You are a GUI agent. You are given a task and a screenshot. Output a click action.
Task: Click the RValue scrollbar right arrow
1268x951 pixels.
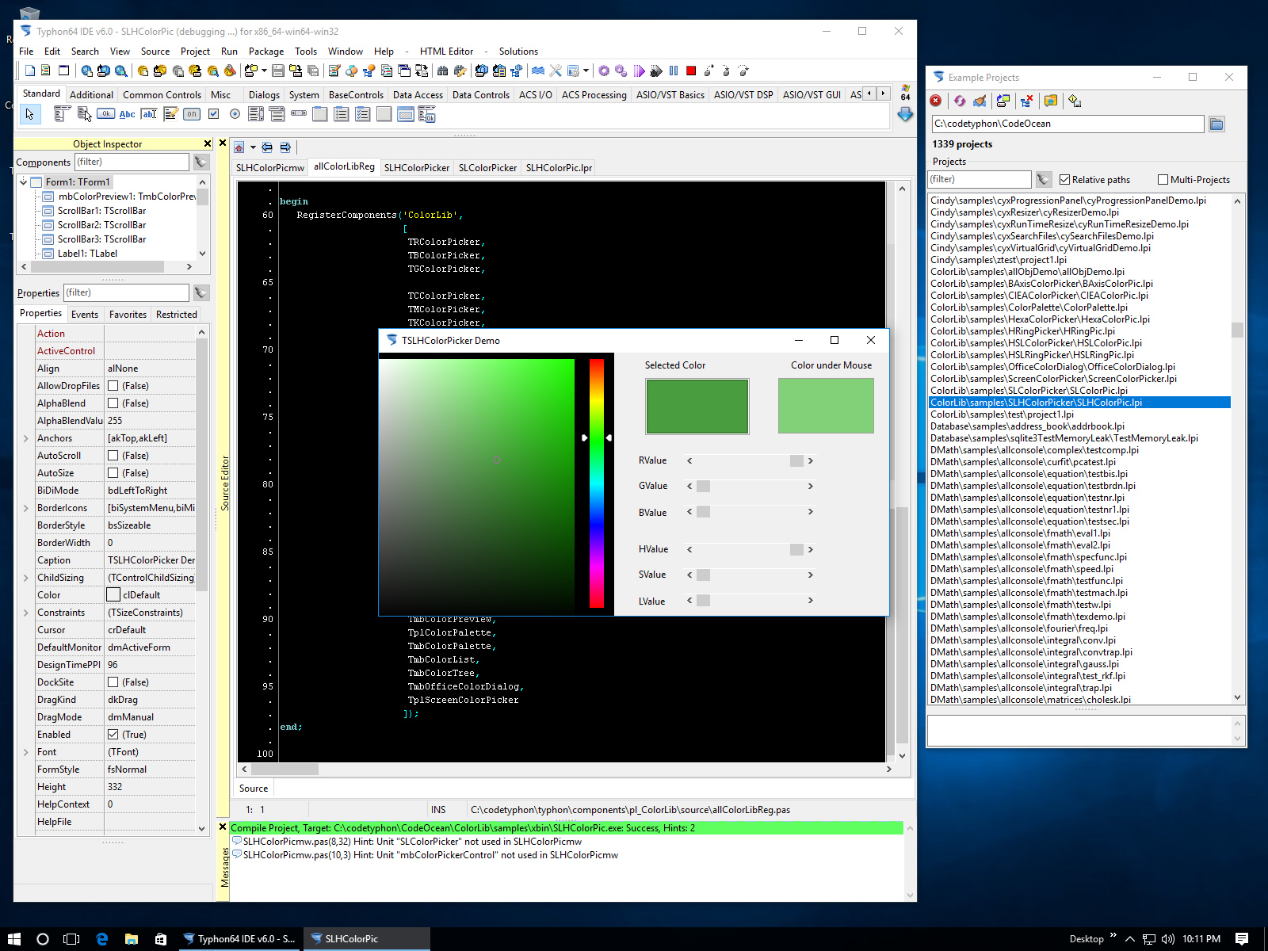[x=810, y=461]
